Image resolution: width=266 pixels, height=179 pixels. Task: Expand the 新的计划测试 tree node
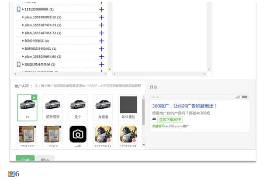(x=23, y=41)
